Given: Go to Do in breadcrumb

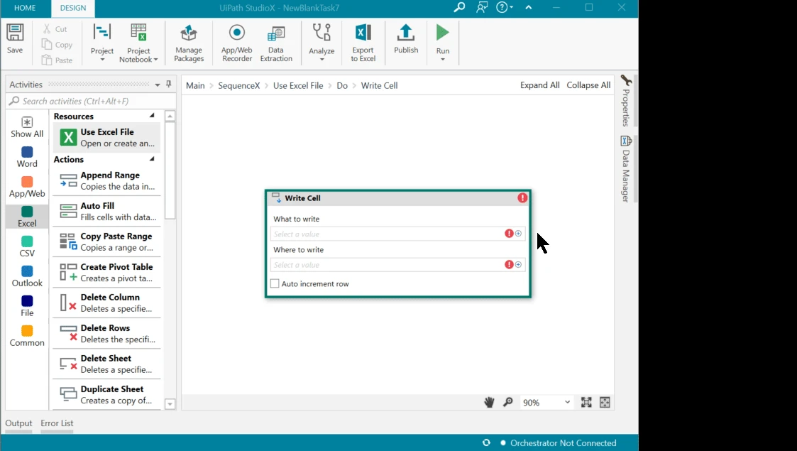Looking at the screenshot, I should coord(342,85).
